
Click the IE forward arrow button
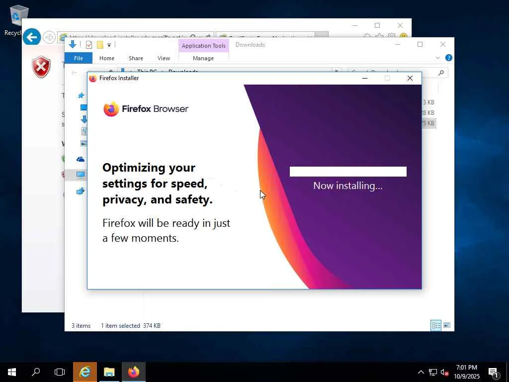49,37
